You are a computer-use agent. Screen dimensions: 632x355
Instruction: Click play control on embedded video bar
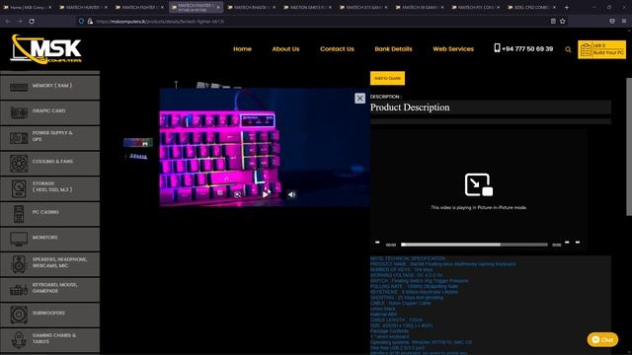point(377,243)
